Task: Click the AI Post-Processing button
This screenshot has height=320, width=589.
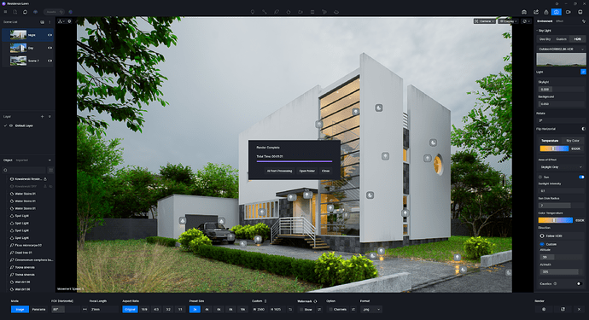Action: 279,171
